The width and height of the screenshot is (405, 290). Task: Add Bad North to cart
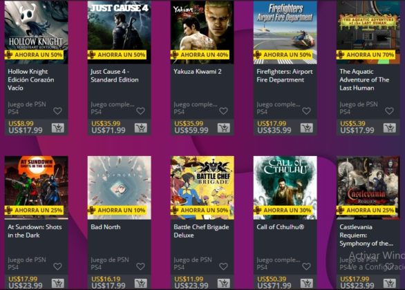tap(141, 283)
